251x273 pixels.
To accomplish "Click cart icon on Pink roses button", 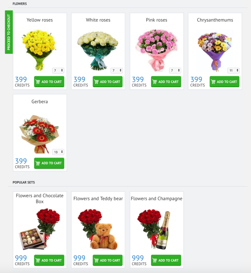I will pos(155,82).
